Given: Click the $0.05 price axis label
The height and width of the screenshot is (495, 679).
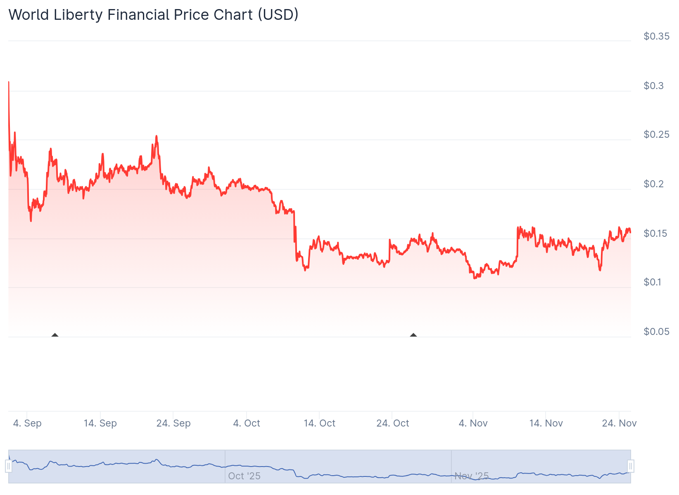Looking at the screenshot, I should 656,332.
